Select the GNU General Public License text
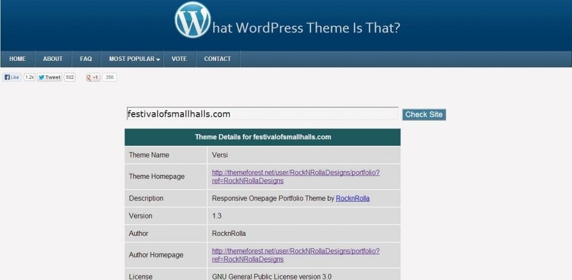 tap(272, 276)
